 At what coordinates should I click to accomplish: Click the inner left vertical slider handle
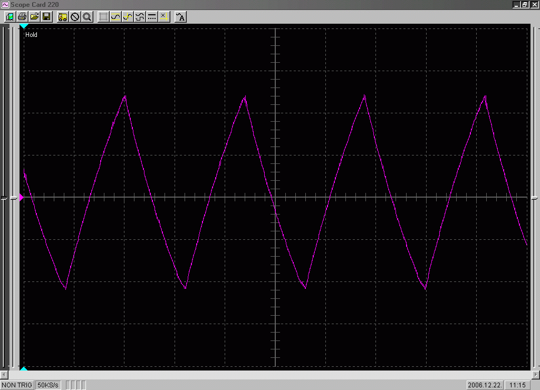click(14, 198)
